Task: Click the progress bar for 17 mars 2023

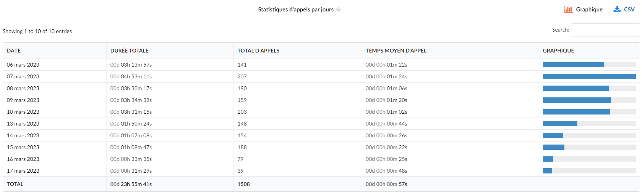Action: 589,171
